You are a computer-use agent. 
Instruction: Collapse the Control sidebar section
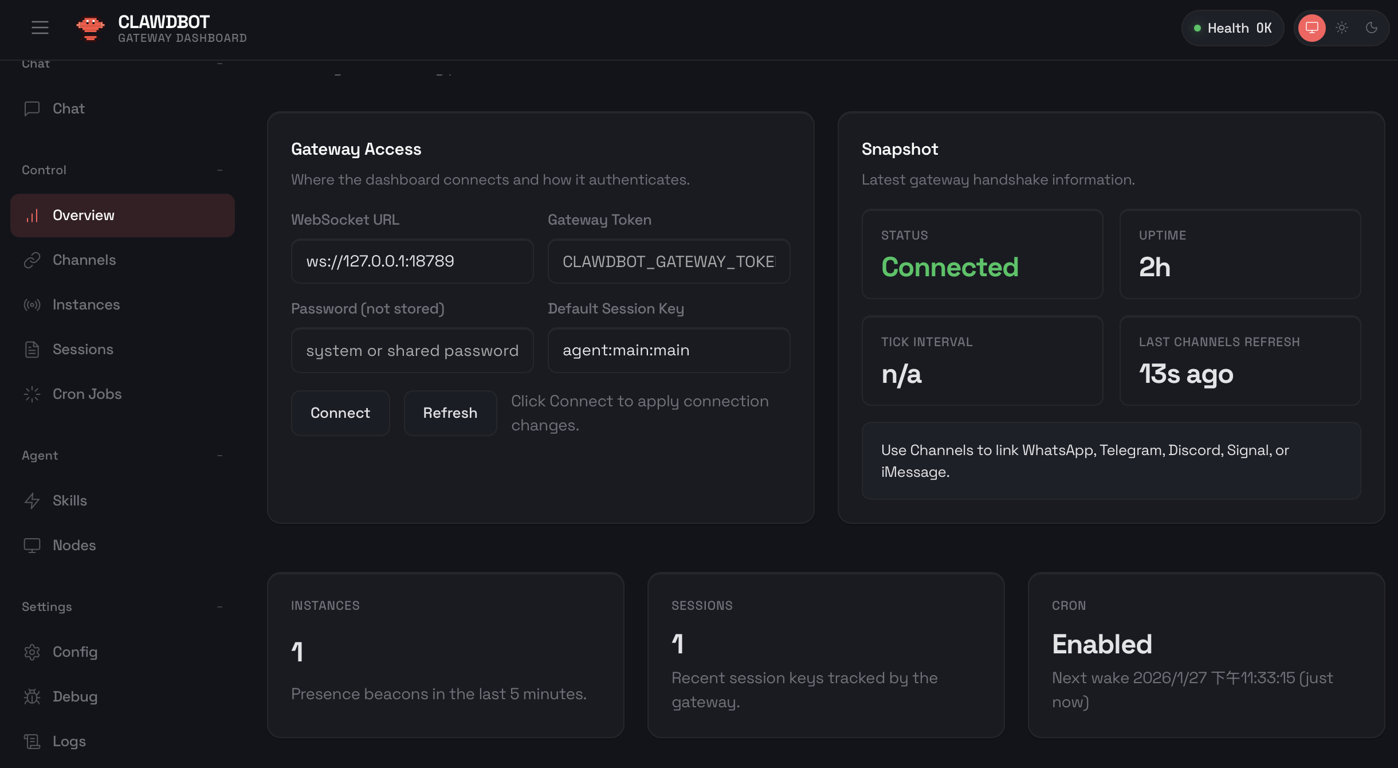(x=219, y=170)
